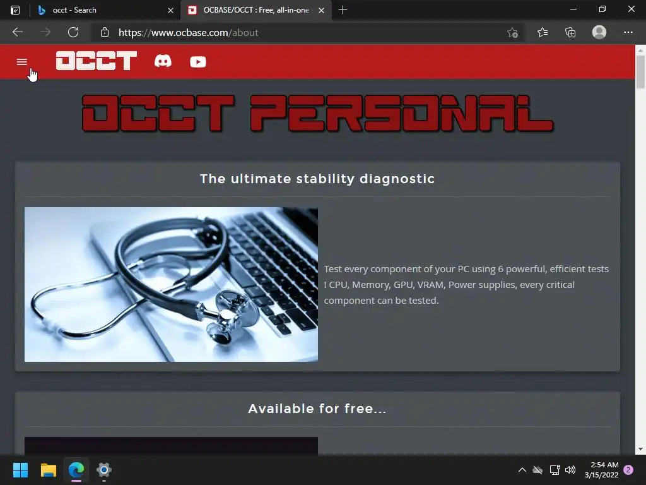The image size is (646, 485).
Task: Click the browser forward arrow
Action: 45,32
